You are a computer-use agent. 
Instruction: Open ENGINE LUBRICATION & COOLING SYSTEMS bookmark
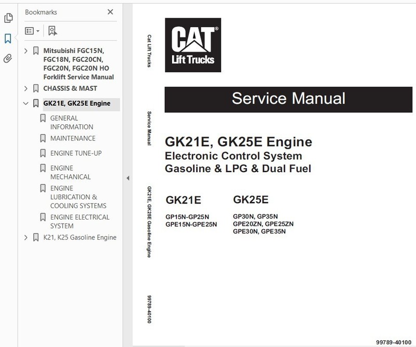(x=79, y=197)
